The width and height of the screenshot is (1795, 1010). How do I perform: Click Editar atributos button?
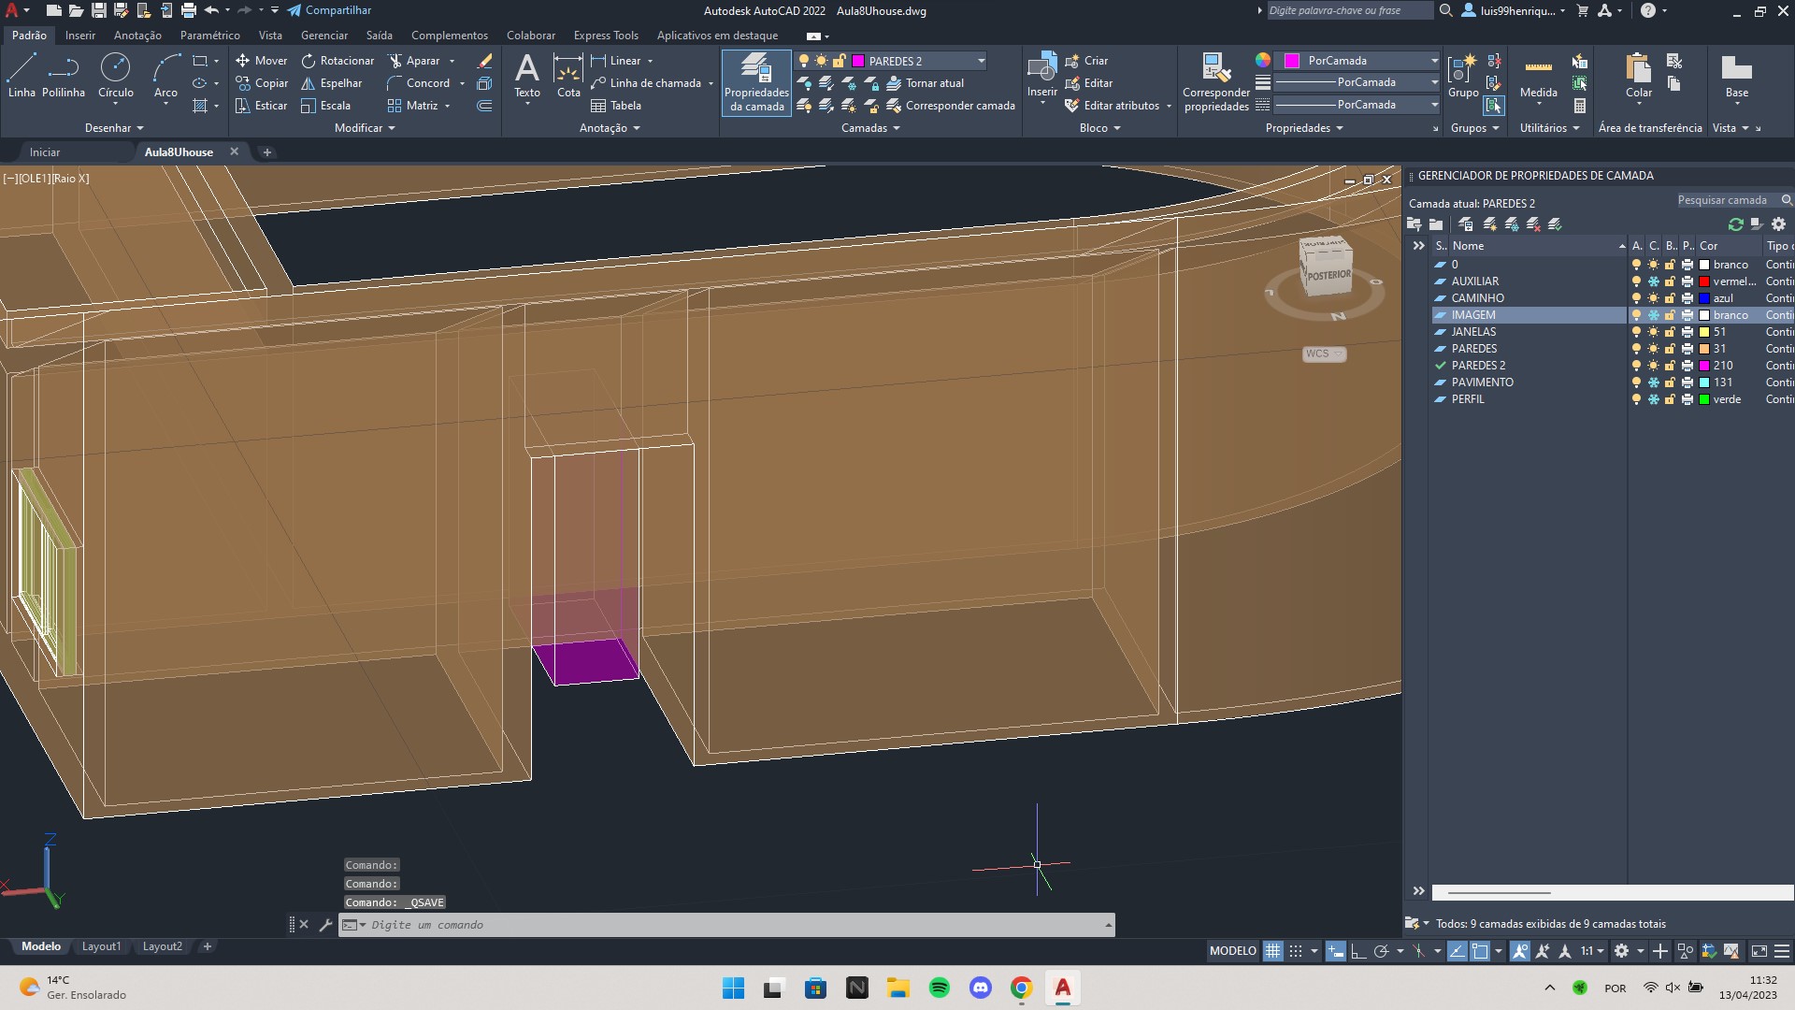1112,106
